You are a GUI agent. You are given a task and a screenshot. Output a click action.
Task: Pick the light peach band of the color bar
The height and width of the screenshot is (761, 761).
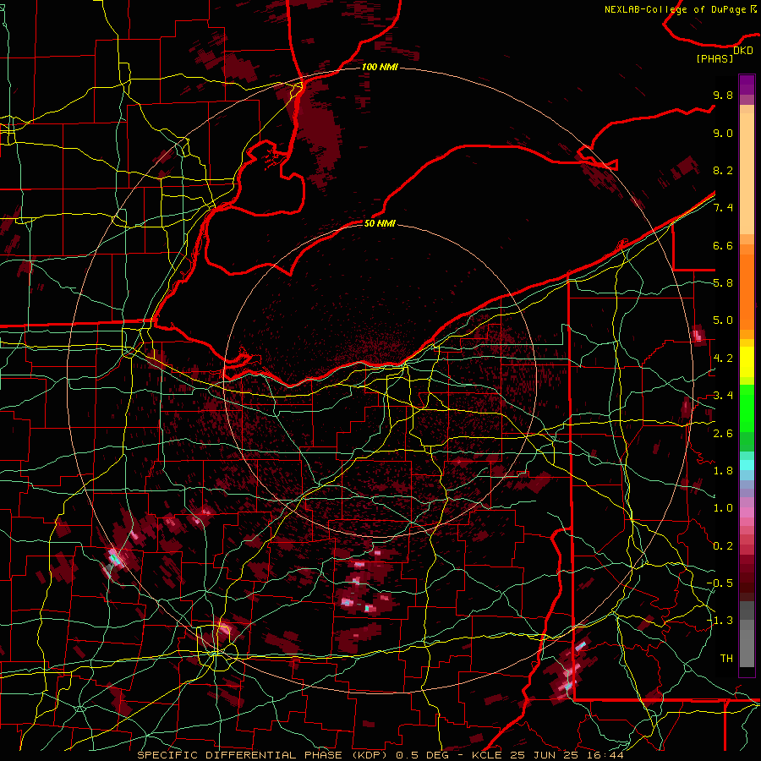(x=747, y=175)
